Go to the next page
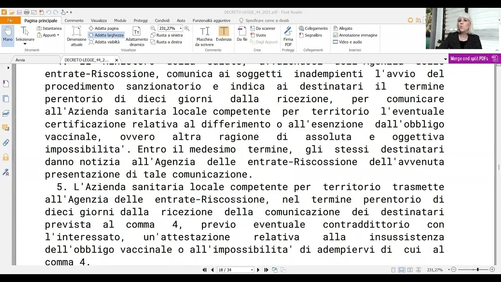 [258, 270]
